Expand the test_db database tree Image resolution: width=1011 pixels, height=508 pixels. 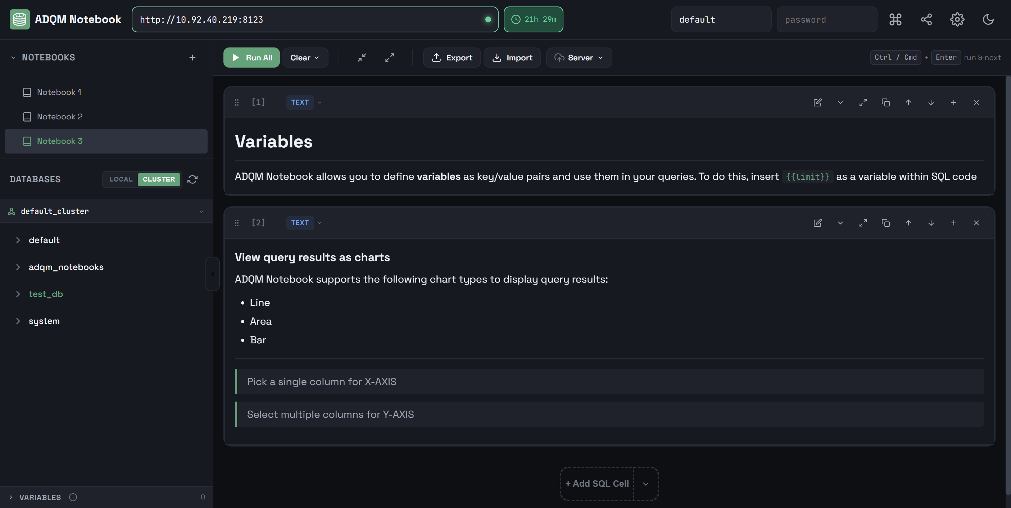tap(18, 294)
